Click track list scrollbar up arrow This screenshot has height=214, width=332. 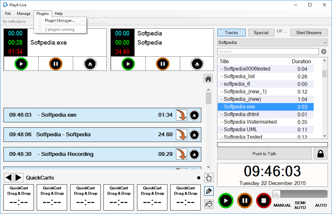[x=324, y=60]
